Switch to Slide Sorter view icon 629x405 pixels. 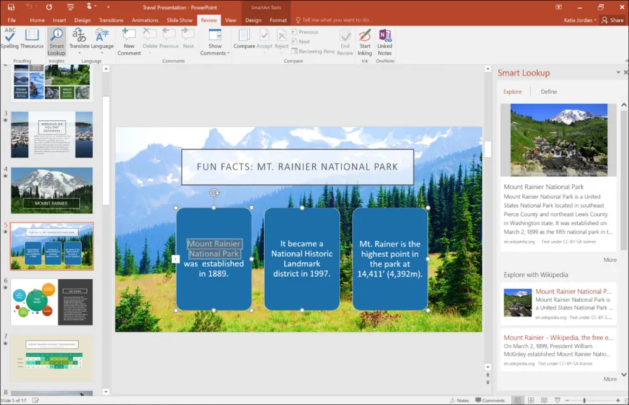pyautogui.click(x=531, y=399)
